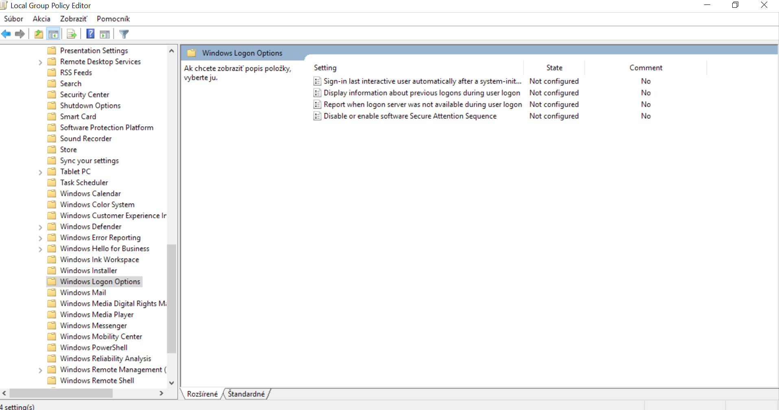Click the folder icon next to RSS Feeds
Screen dimensions: 779x410
click(x=52, y=72)
